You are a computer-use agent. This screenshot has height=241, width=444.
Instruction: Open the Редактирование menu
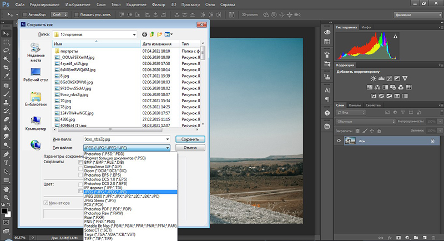(44, 4)
